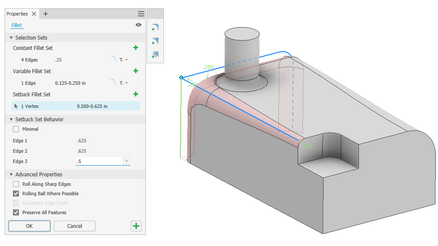
Task: Click the 0.125-0.250 in radius value
Action: 70,83
